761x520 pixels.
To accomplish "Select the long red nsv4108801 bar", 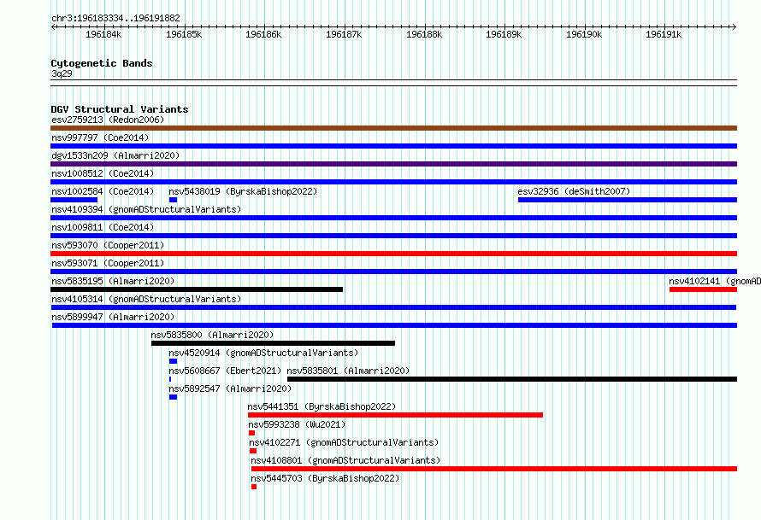I will coord(494,469).
